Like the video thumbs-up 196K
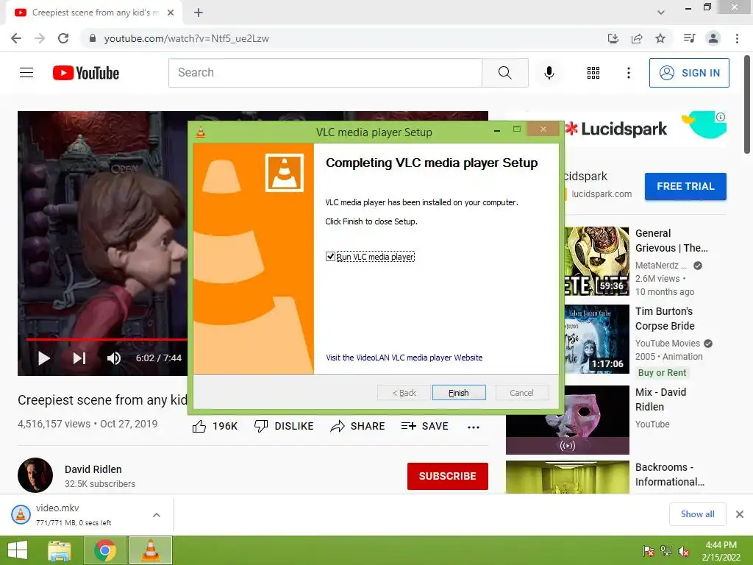The width and height of the screenshot is (753, 565). 215,426
